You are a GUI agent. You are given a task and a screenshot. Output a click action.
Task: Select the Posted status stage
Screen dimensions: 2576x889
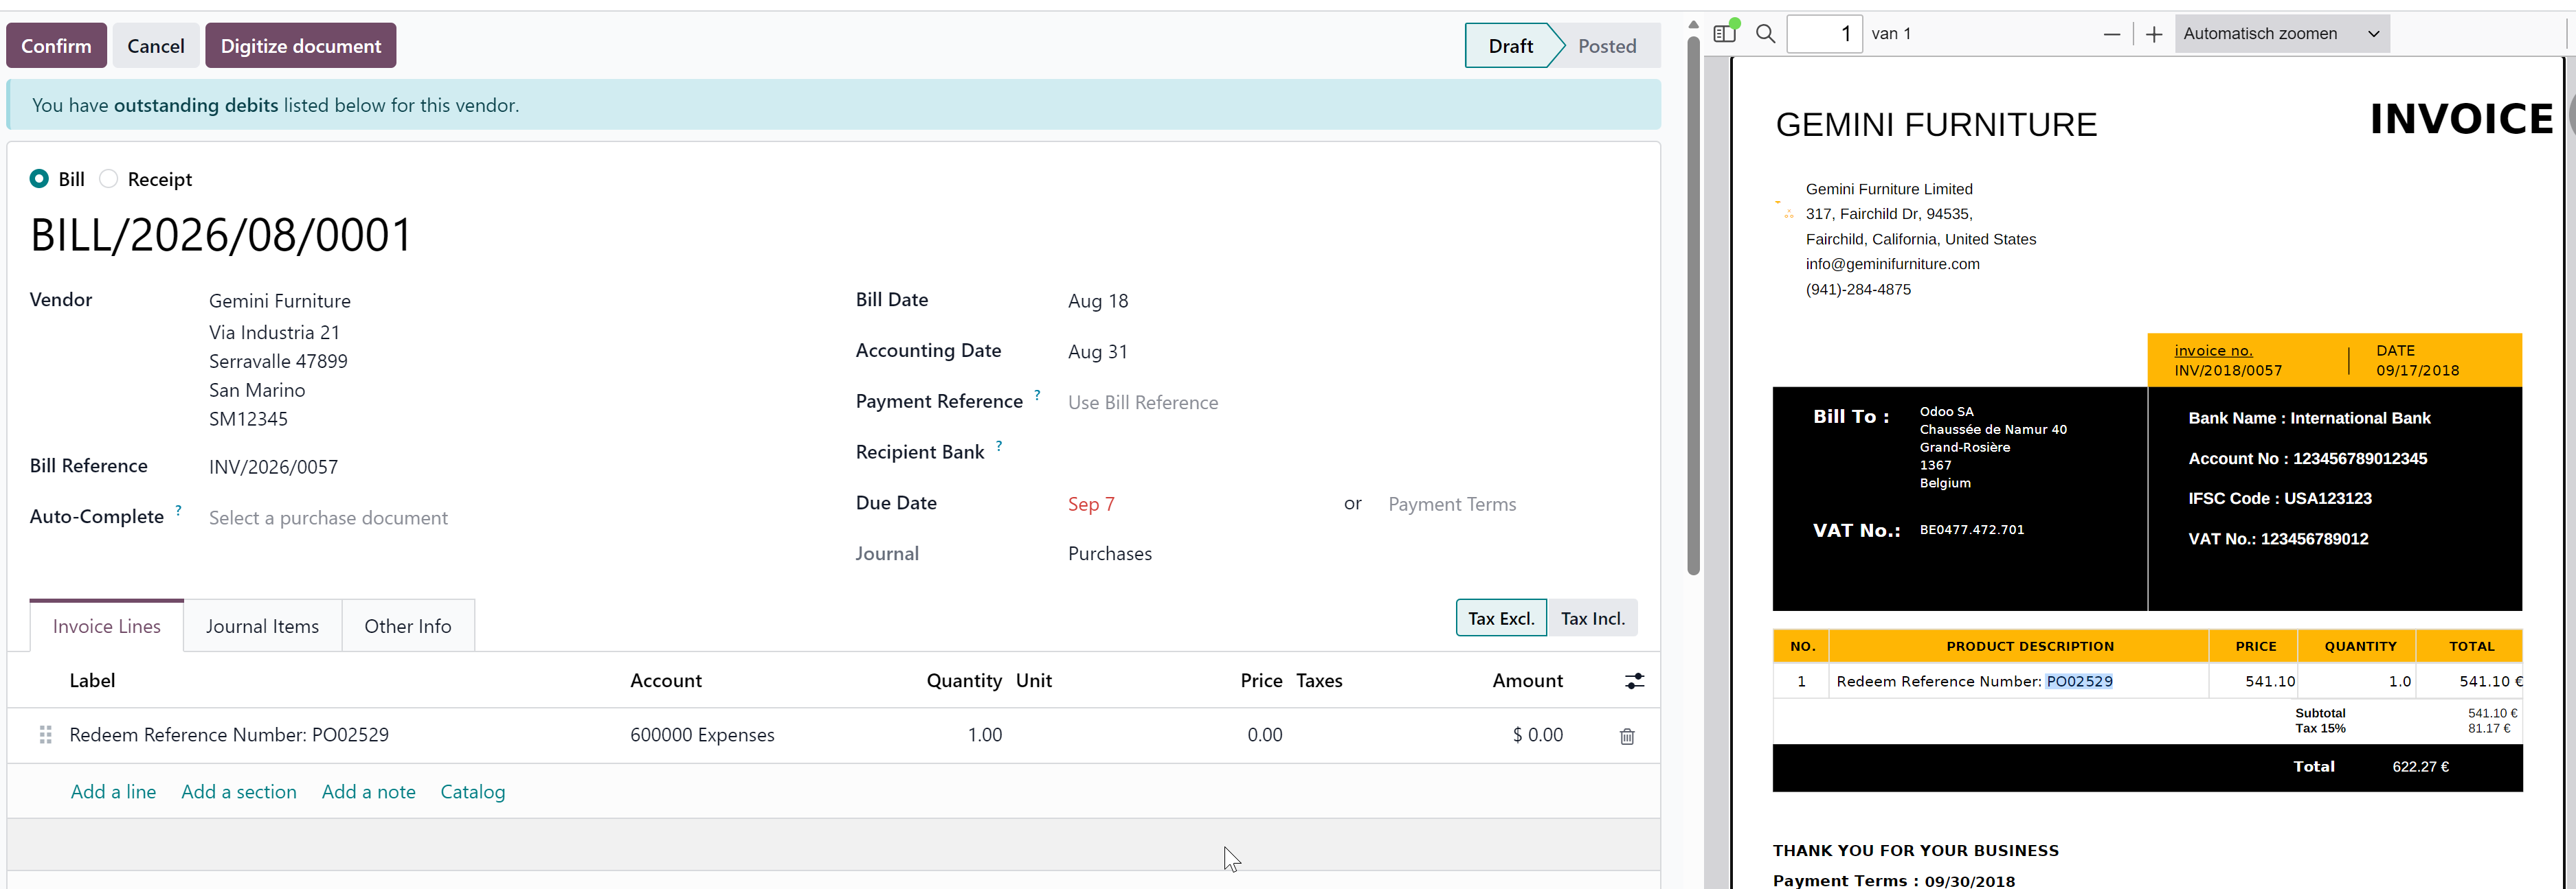pos(1607,46)
